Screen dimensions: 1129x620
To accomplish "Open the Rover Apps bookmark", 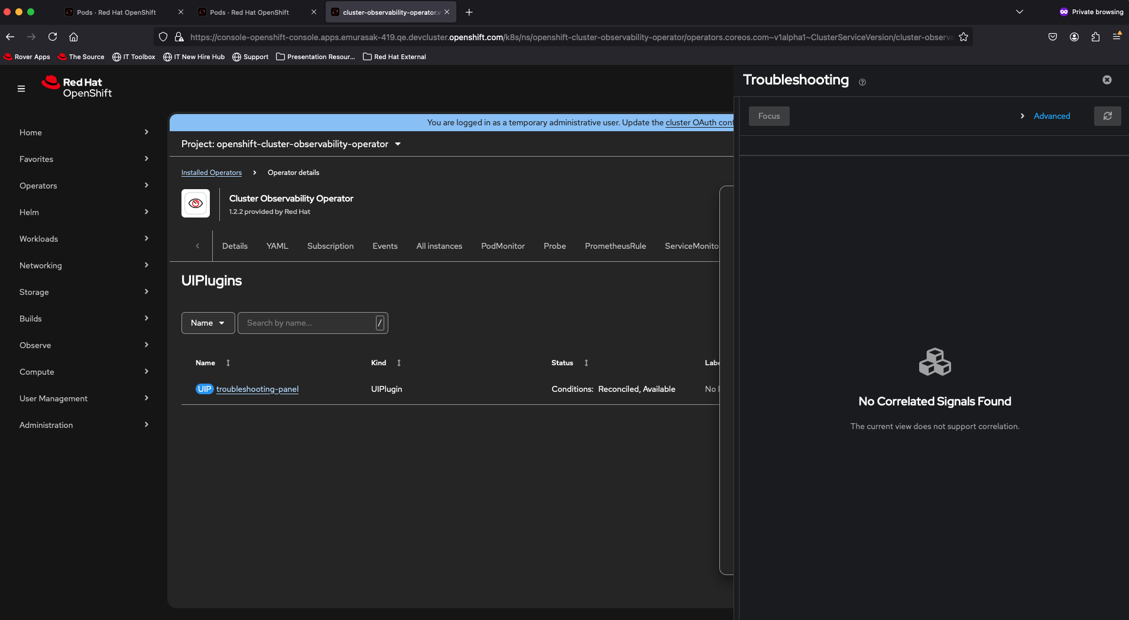I will point(27,57).
